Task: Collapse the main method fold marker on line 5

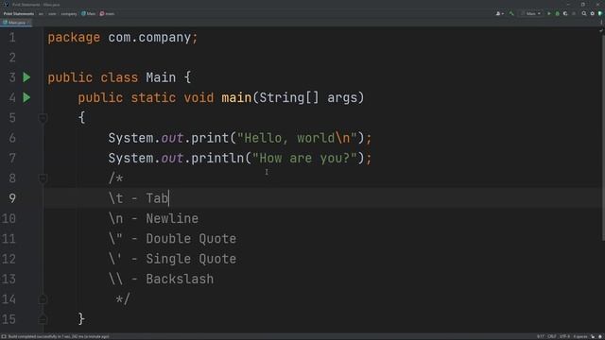Action: (43, 118)
